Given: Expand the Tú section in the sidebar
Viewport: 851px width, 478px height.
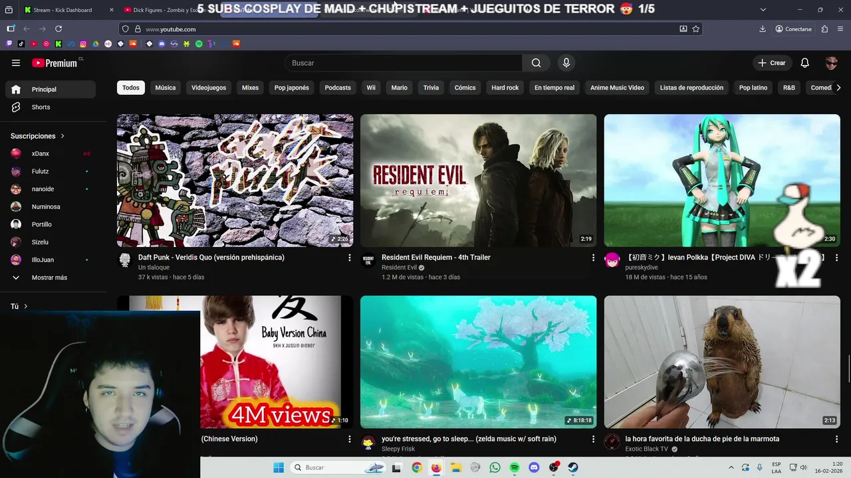Looking at the screenshot, I should 19,306.
